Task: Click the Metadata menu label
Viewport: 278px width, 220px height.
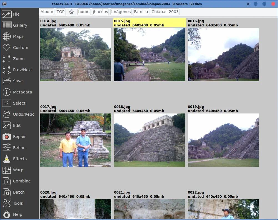Action: tap(22, 92)
